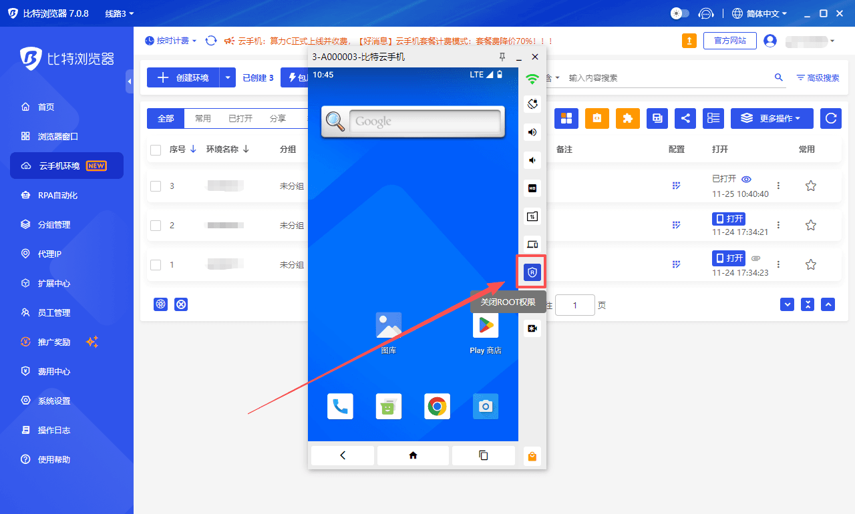Click 打开 button for environment 2
The height and width of the screenshot is (514, 855).
coord(729,219)
